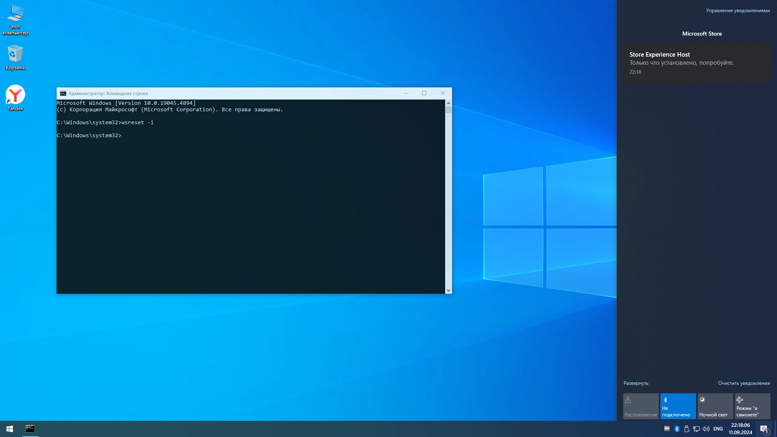Image resolution: width=777 pixels, height=437 pixels.
Task: Open the volume speaker tray icon
Action: tap(706, 429)
